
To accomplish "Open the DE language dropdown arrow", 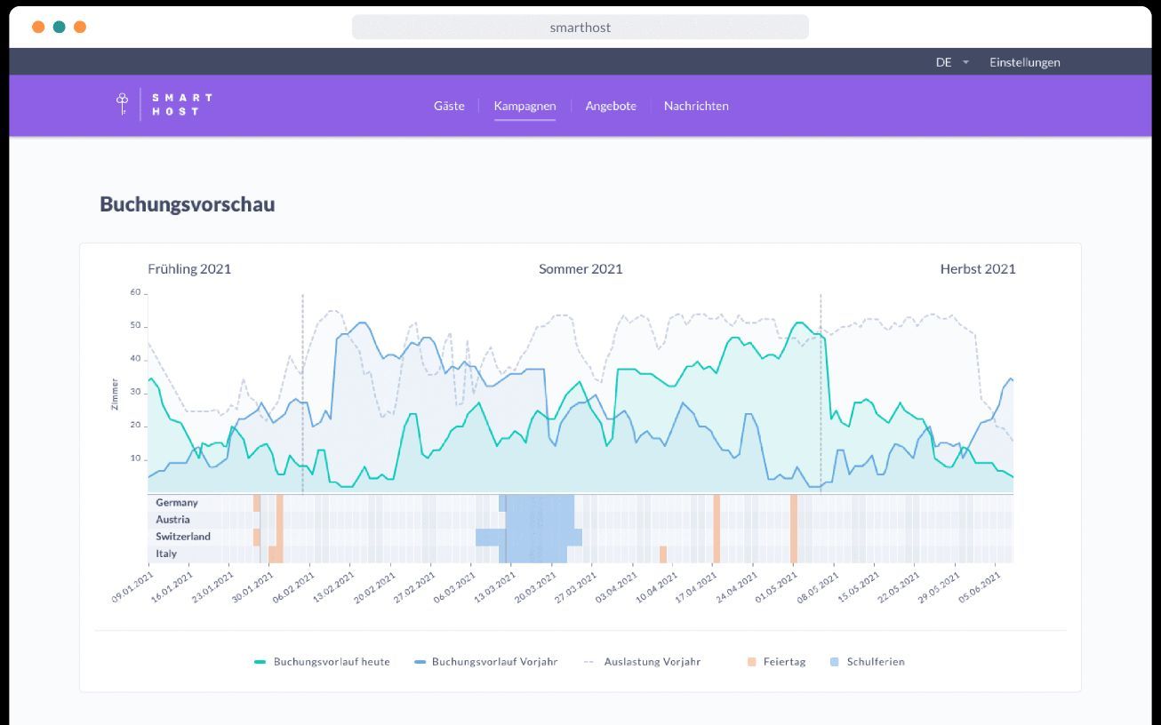I will click(x=965, y=62).
